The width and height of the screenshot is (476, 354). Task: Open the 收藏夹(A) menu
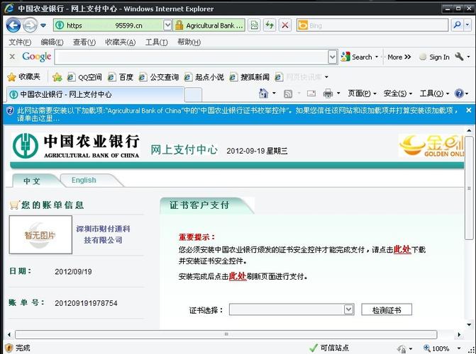[x=120, y=42]
